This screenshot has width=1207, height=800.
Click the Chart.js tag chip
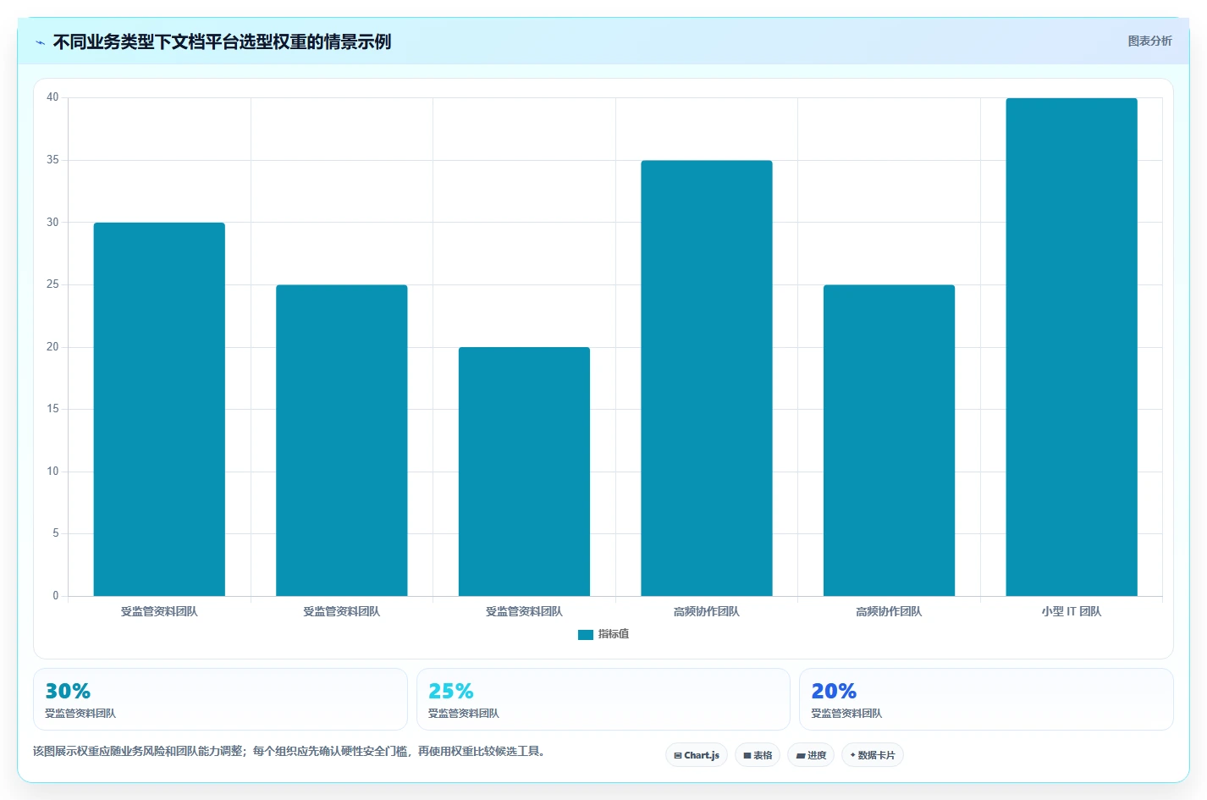(x=697, y=755)
